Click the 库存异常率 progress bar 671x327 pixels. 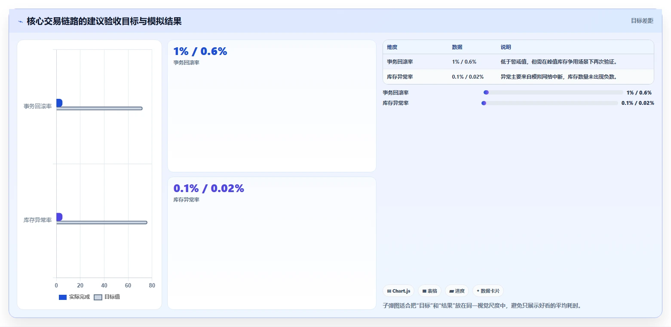(550, 103)
